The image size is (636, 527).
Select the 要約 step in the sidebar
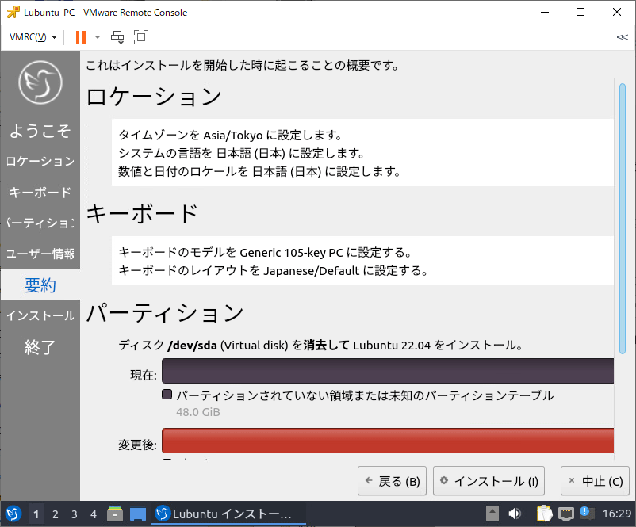click(x=40, y=285)
